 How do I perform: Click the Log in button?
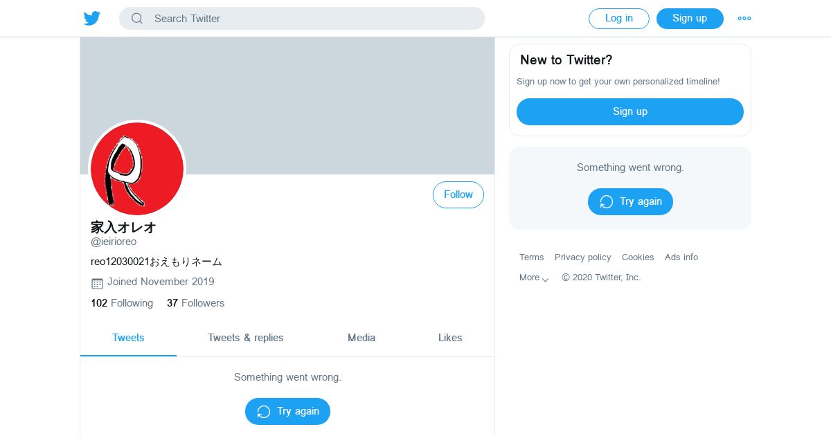(619, 19)
